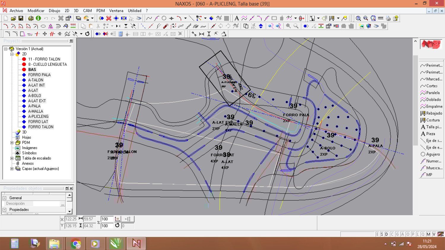Viewport: 445px width, 250px height.
Task: Select the circle drawing tool
Action: pos(164,18)
